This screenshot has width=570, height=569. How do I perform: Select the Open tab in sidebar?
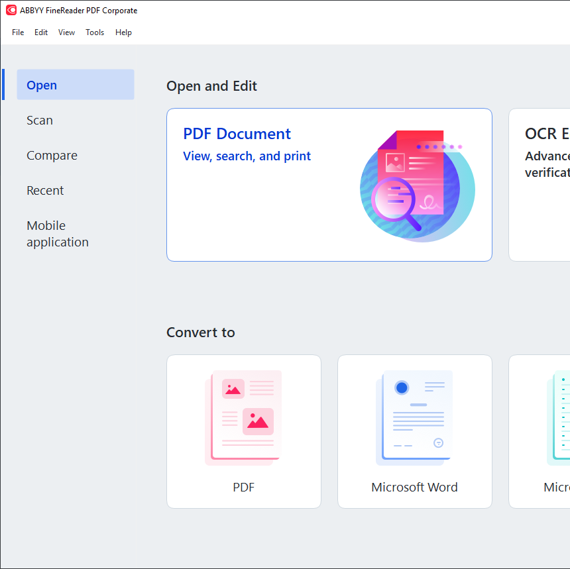(42, 85)
